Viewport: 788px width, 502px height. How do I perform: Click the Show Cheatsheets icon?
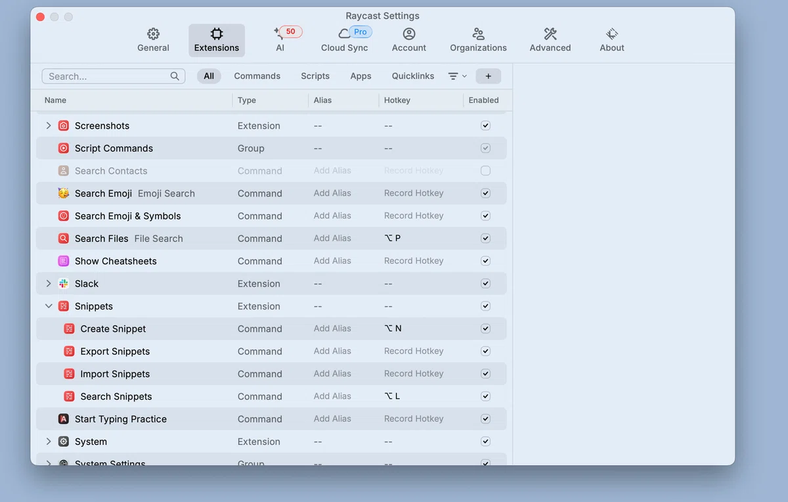pos(64,261)
